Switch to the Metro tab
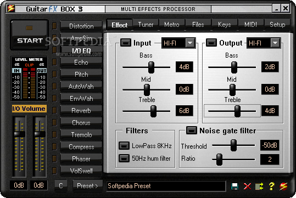The width and height of the screenshot is (296, 198). tap(172, 25)
